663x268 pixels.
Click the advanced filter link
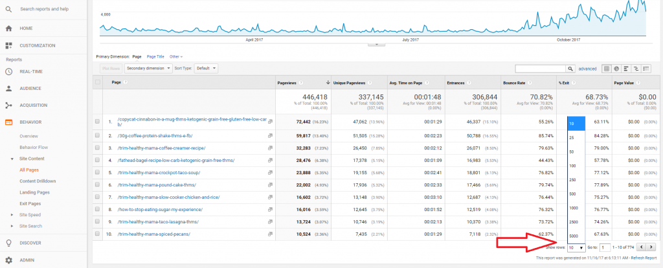[x=587, y=69]
